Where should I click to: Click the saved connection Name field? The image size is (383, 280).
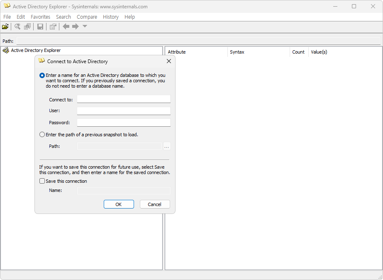(124, 191)
